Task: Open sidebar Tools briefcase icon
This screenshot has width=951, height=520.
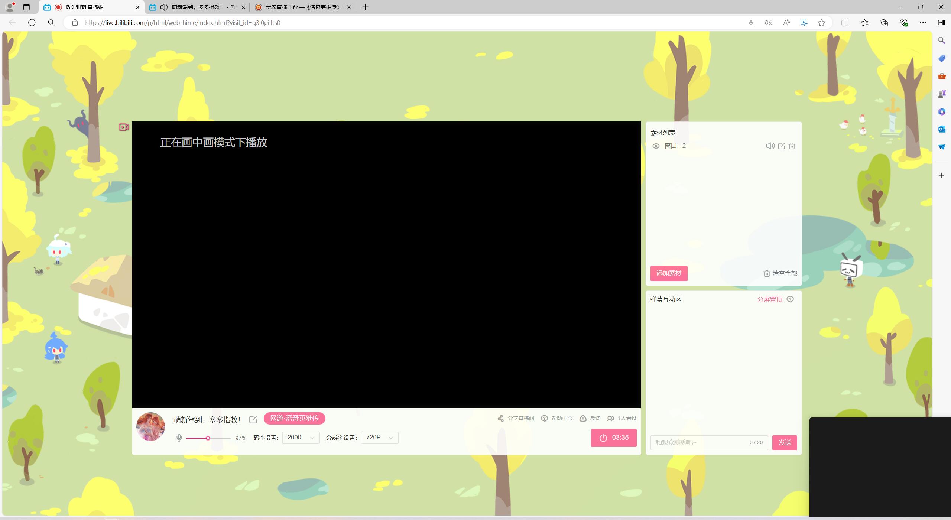Action: pyautogui.click(x=942, y=76)
